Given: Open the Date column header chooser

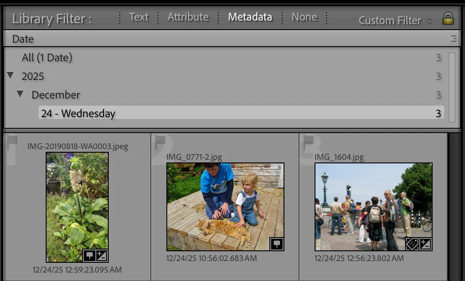Looking at the screenshot, I should click(23, 39).
